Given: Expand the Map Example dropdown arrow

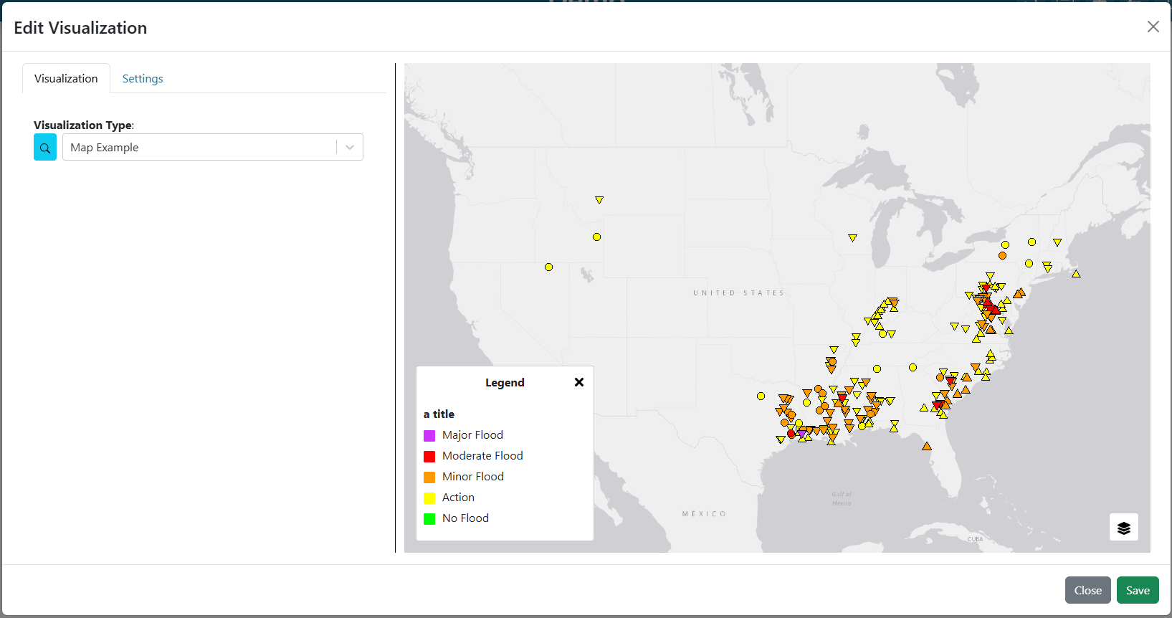Looking at the screenshot, I should point(350,148).
